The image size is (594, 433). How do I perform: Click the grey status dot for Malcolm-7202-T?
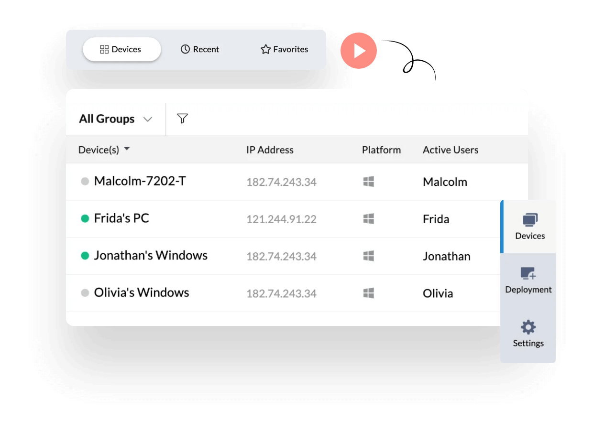click(85, 182)
